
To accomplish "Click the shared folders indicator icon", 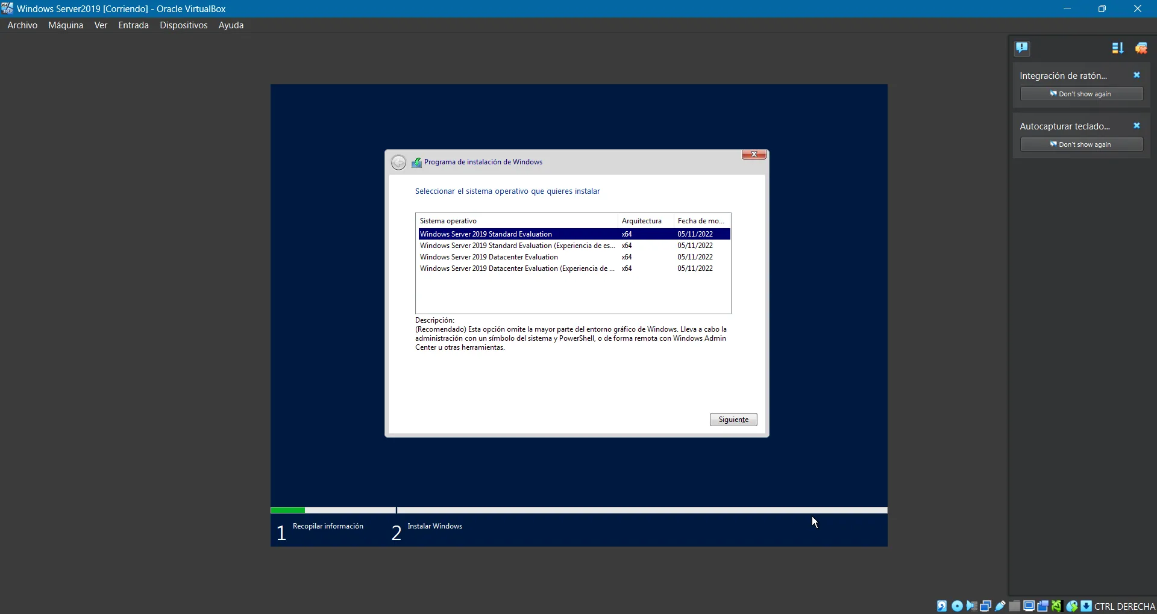I will pos(1015,606).
